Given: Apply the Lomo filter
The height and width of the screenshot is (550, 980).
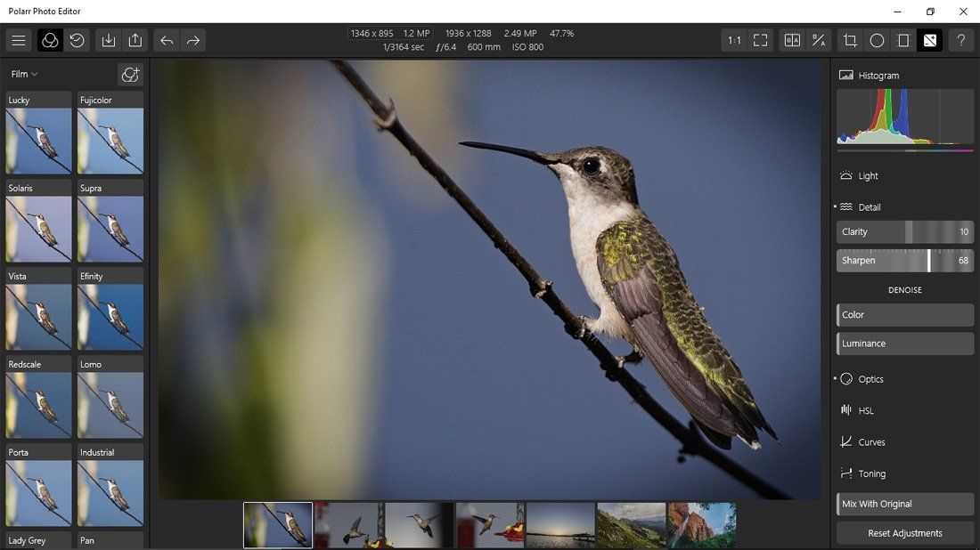Looking at the screenshot, I should [x=110, y=398].
